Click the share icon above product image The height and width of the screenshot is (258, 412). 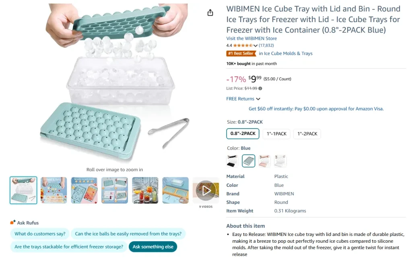tap(210, 13)
